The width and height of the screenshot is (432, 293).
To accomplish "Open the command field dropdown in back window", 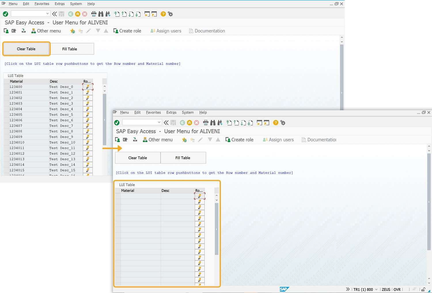I will (48, 14).
